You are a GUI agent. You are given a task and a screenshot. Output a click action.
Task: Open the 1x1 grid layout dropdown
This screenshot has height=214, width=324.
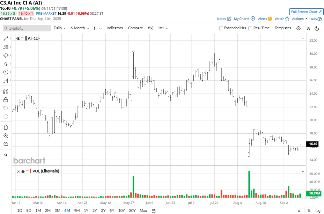coord(163,28)
